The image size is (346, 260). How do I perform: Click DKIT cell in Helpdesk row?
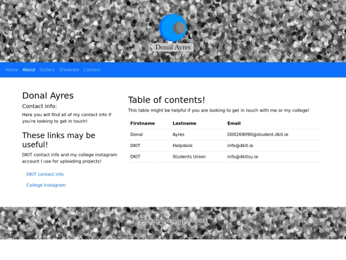(135, 146)
